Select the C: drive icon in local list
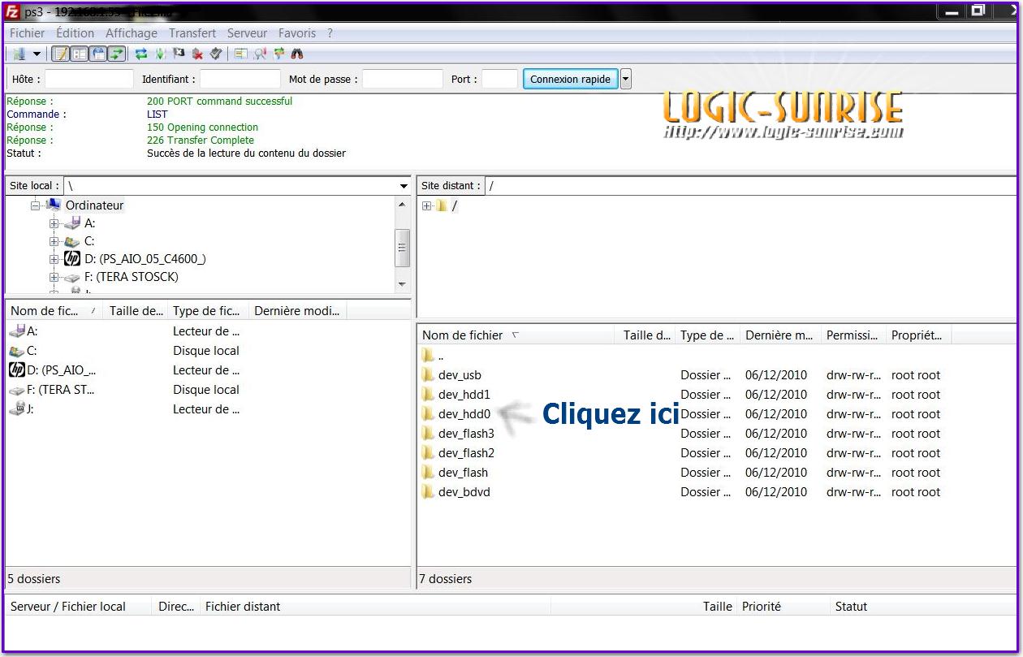1023x657 pixels. click(x=16, y=351)
